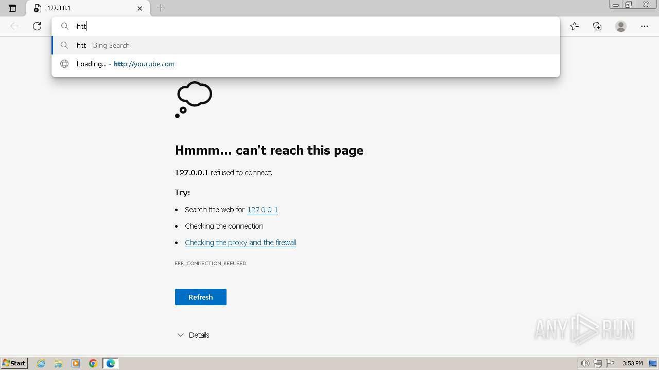Search the web for 127 0 0 1 link
Image resolution: width=659 pixels, height=370 pixels.
click(x=263, y=210)
